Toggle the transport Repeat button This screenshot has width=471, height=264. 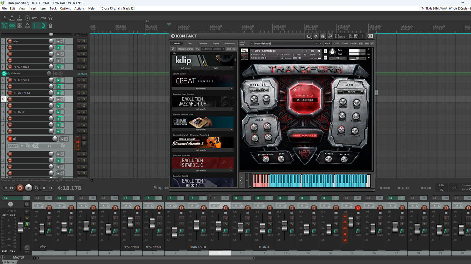point(36,188)
